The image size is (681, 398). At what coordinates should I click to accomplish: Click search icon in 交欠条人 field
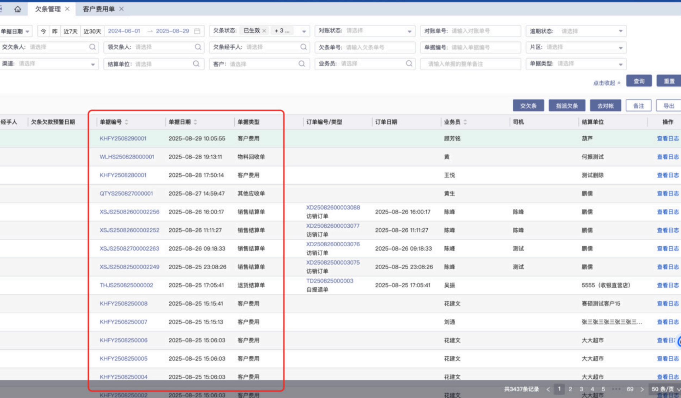92,47
